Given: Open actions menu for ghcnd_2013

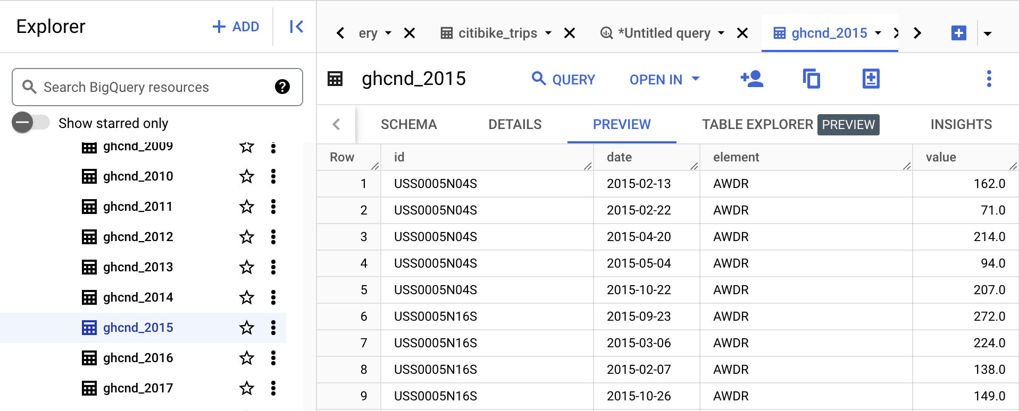Looking at the screenshot, I should tap(273, 267).
